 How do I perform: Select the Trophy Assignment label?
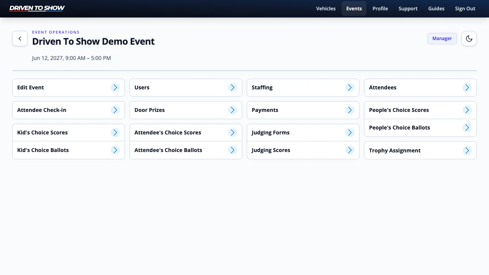pos(395,150)
